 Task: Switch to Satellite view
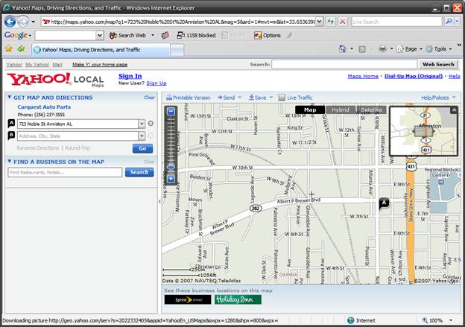pyautogui.click(x=372, y=109)
